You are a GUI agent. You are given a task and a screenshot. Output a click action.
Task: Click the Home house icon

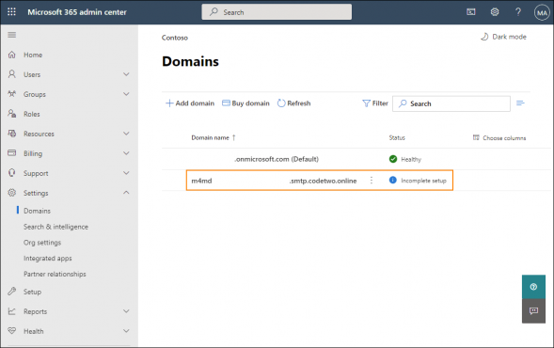click(12, 55)
